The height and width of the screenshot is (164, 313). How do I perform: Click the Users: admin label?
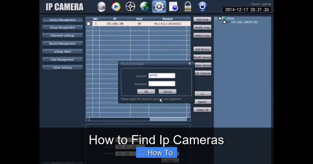point(261,4)
